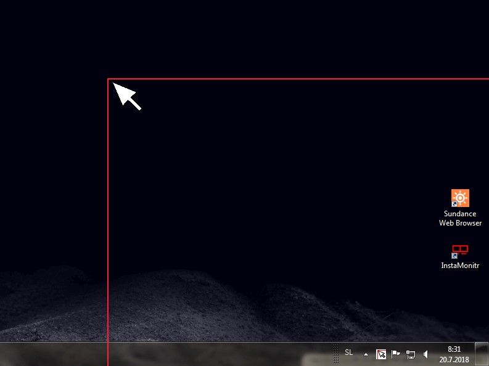The width and height of the screenshot is (489, 366).
Task: Show hidden tray icons arrow
Action: (x=366, y=354)
